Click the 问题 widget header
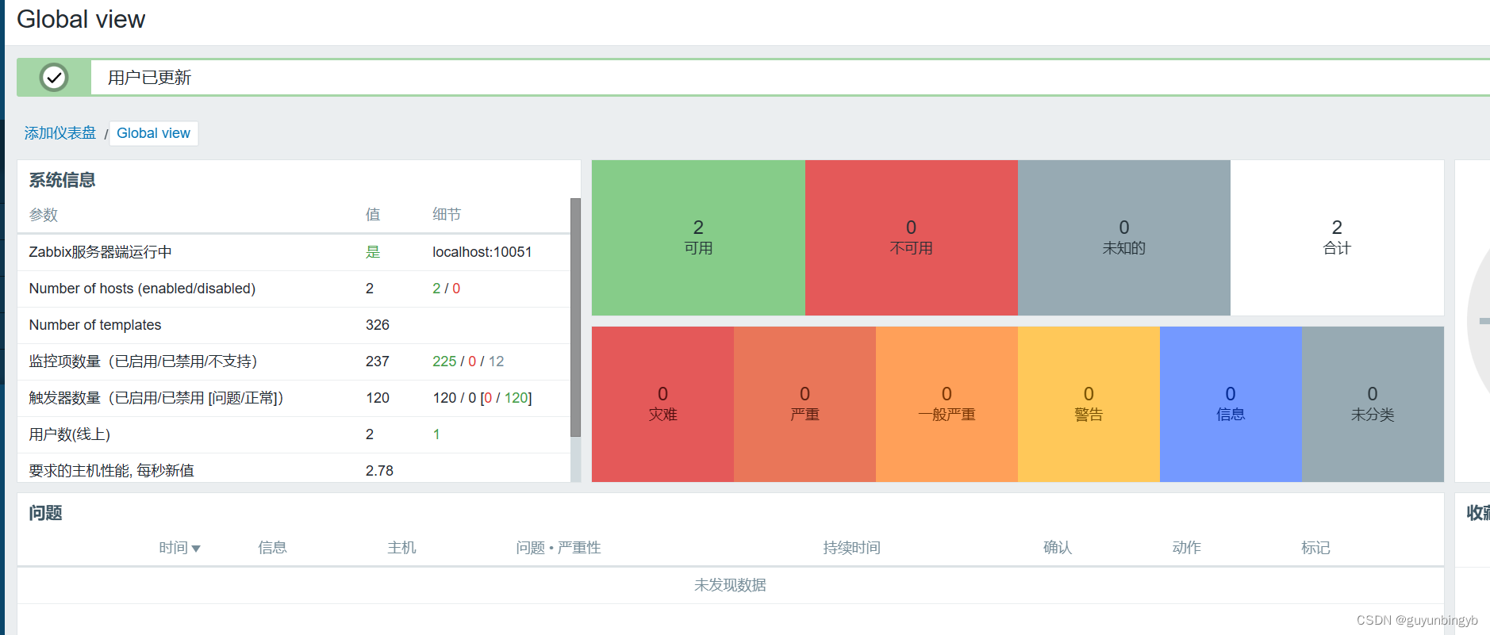This screenshot has width=1490, height=635. coord(46,513)
